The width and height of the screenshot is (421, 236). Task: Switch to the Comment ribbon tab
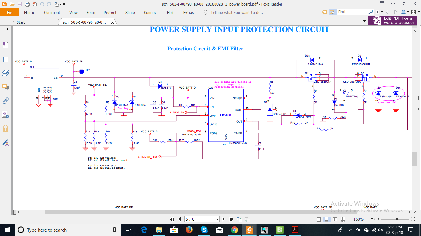click(52, 13)
